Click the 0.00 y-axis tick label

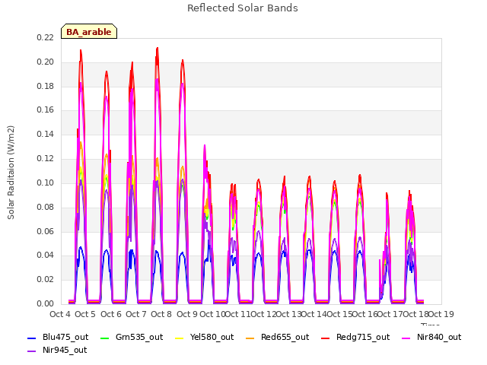pyautogui.click(x=45, y=303)
